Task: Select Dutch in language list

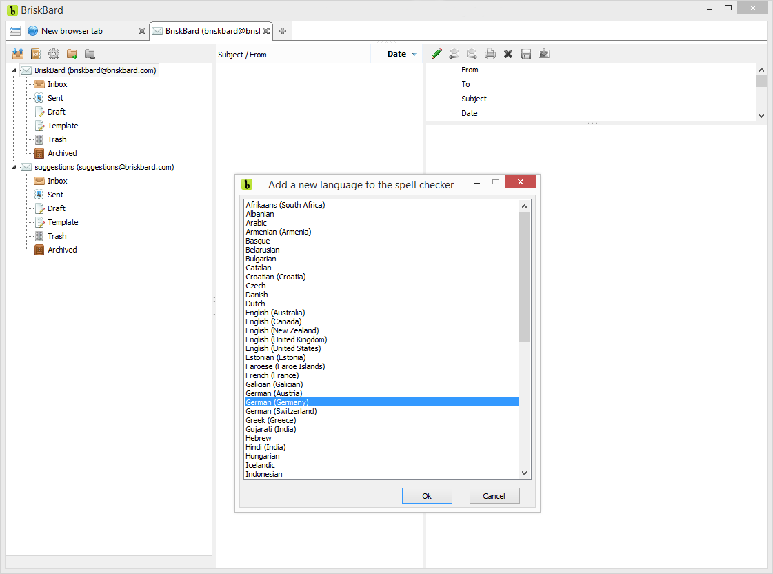Action: tap(381, 304)
